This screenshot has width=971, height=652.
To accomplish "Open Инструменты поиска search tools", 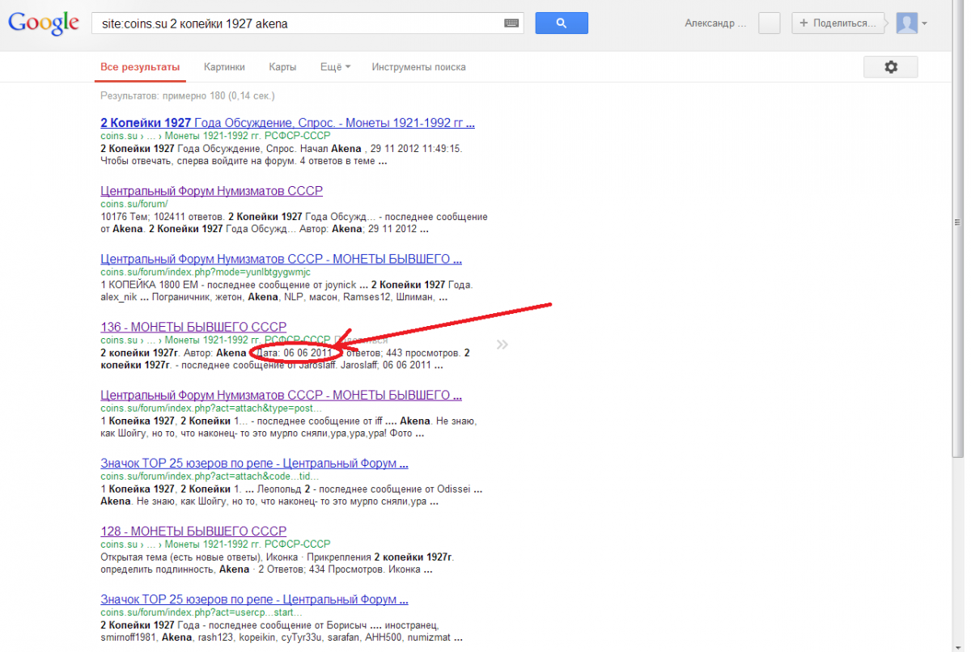I will tap(418, 67).
